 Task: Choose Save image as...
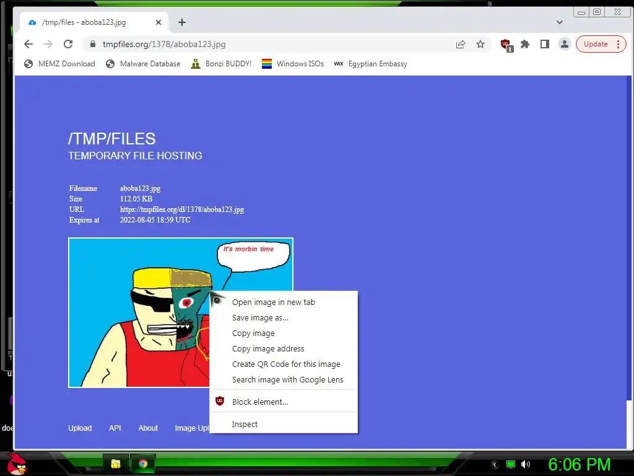(x=284, y=318)
